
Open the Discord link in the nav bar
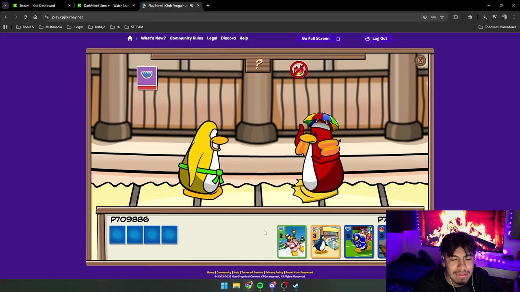[228, 38]
